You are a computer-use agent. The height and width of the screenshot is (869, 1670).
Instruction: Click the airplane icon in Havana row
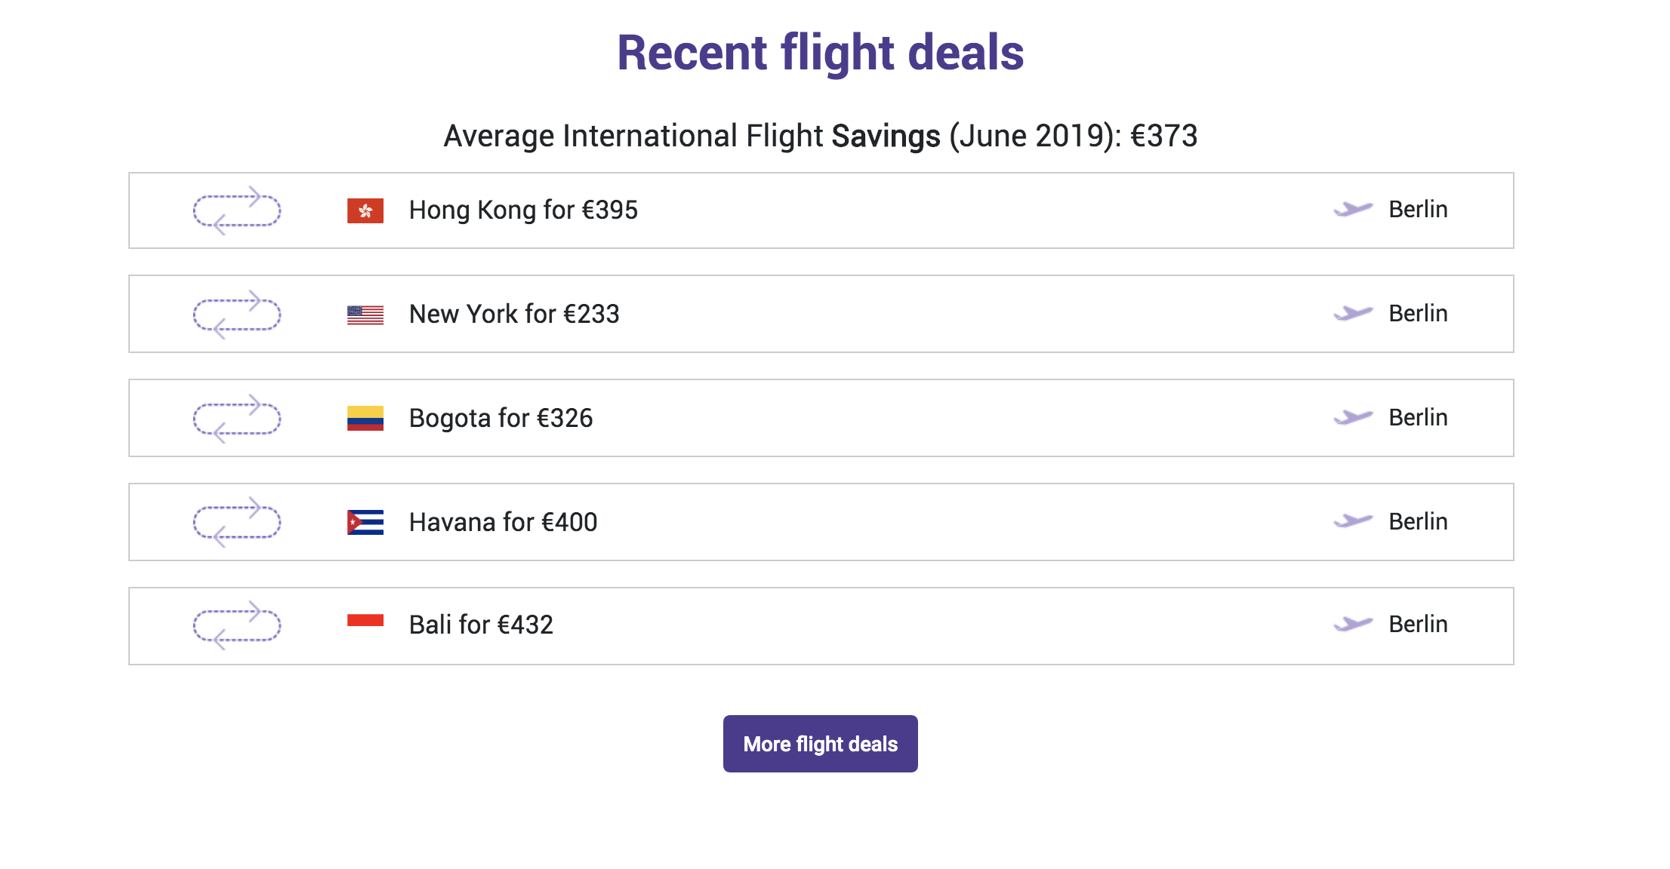1352,521
